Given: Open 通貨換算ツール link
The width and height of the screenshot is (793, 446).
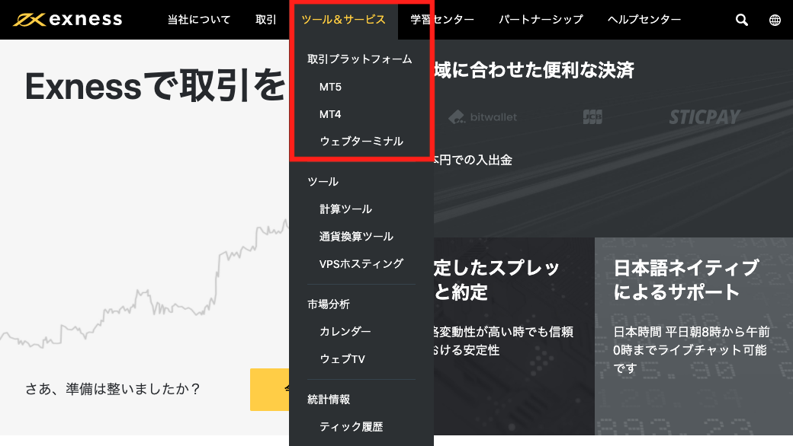Looking at the screenshot, I should click(x=356, y=236).
